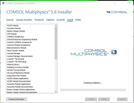Go to the LiveLink tab
This screenshot has height=103, width=134.
coord(61,20)
